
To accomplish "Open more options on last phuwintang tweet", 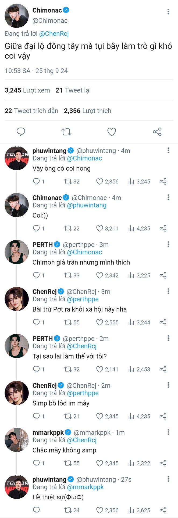I will coord(168,479).
